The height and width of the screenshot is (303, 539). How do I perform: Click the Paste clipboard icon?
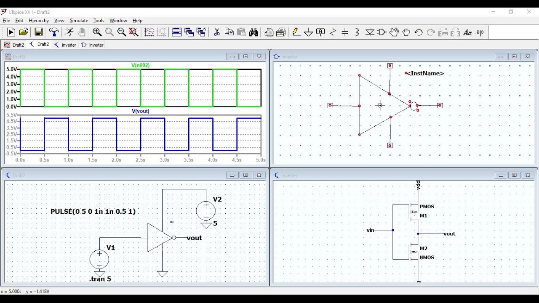coord(241,32)
